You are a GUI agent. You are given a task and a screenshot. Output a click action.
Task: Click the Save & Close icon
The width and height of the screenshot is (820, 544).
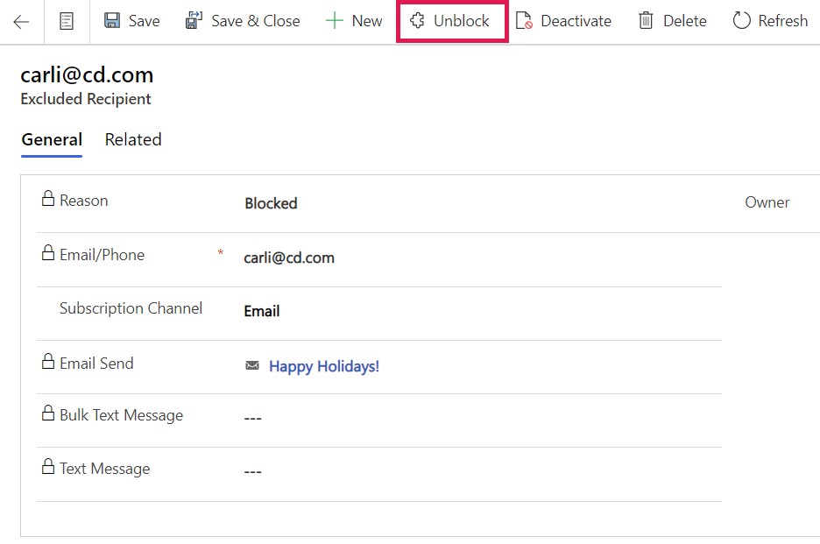tap(194, 20)
